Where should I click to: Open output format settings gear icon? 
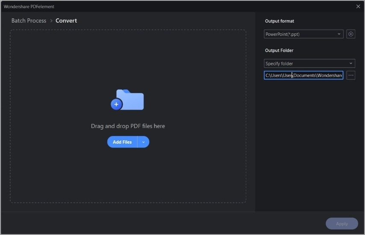click(x=350, y=34)
